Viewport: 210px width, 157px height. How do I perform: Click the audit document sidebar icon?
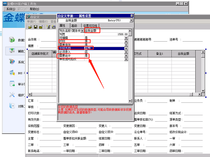pyautogui.click(x=12, y=84)
